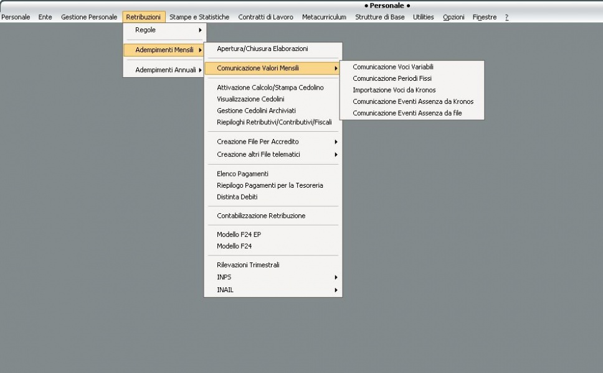Click Comunicazione Eventi Assenza da Kronos

pos(412,101)
